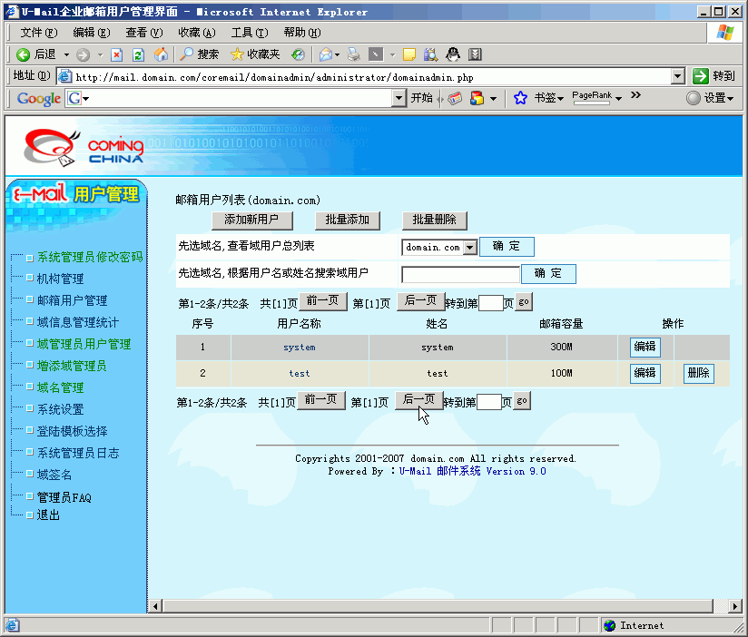Click the user name search input field

(x=460, y=274)
